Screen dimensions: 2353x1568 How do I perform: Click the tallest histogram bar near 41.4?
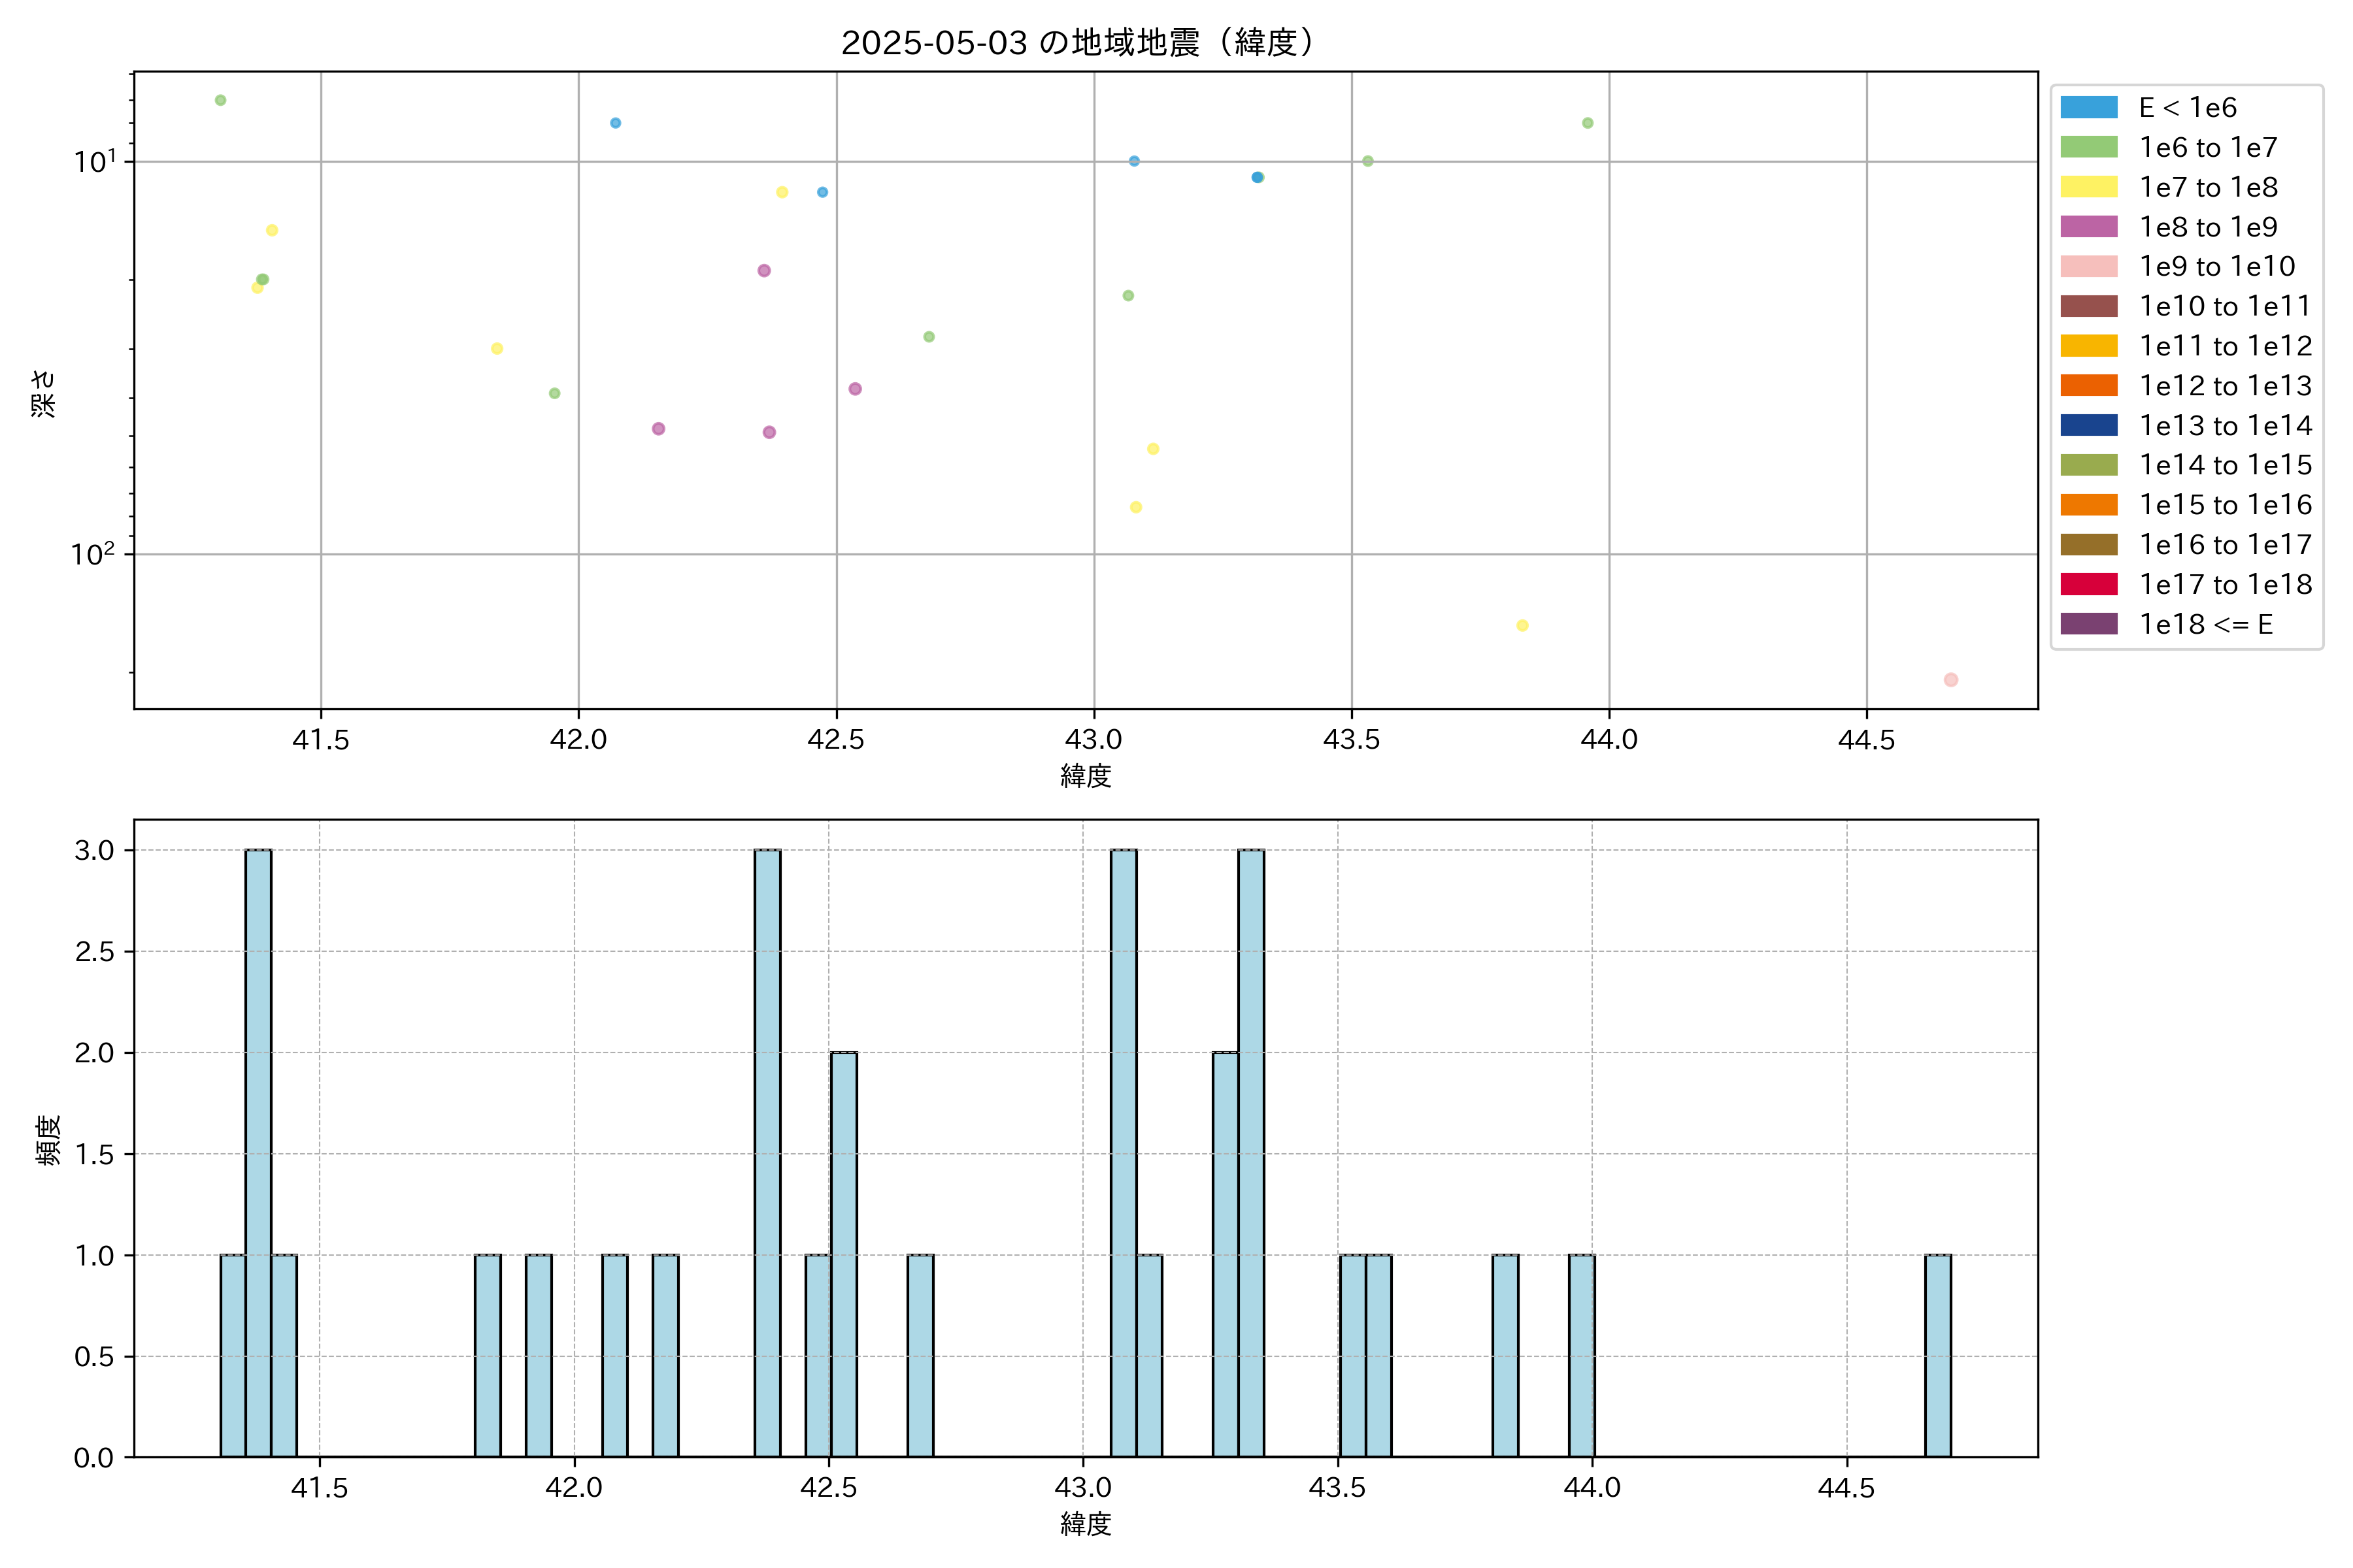258,1152
